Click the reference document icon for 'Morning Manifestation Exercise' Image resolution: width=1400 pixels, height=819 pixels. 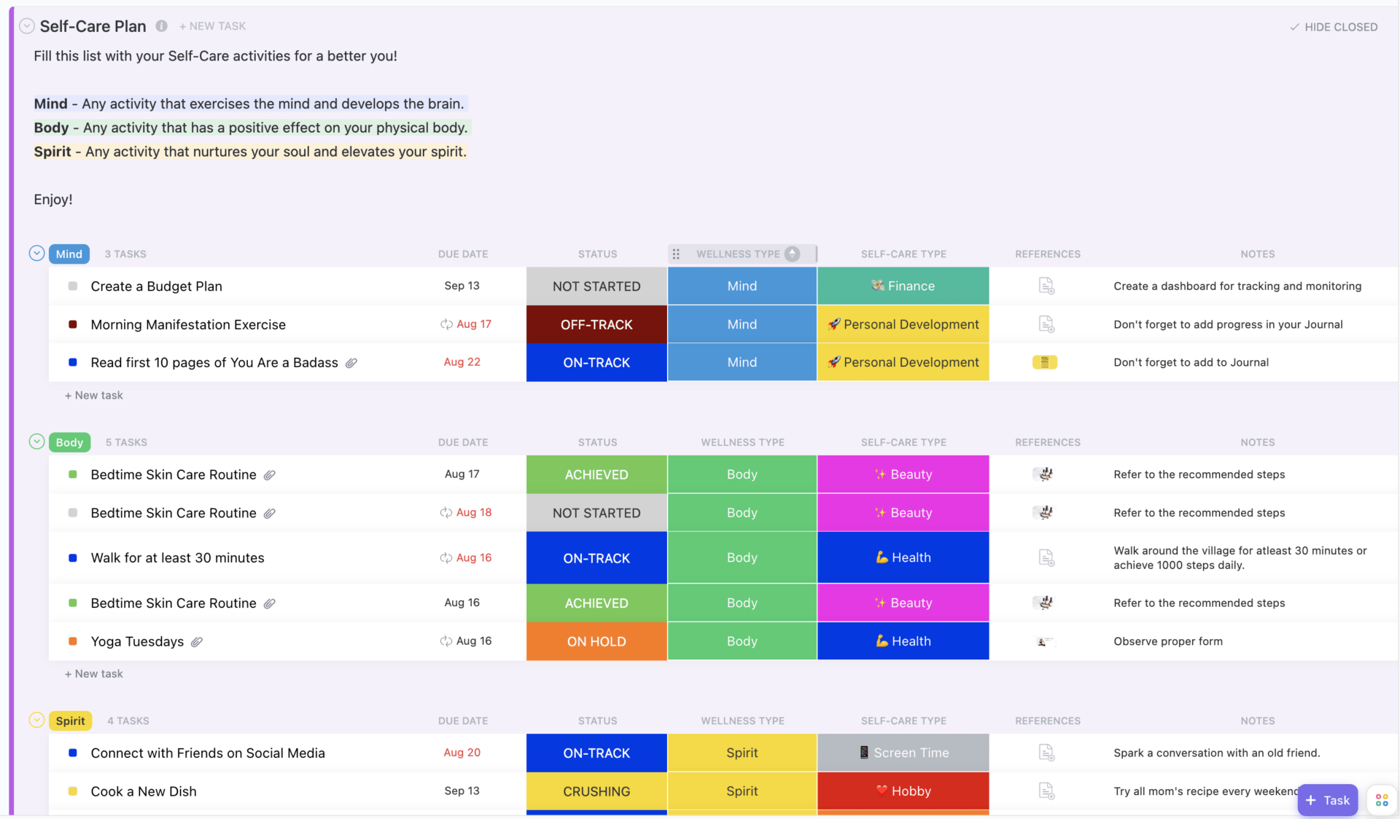click(x=1047, y=324)
